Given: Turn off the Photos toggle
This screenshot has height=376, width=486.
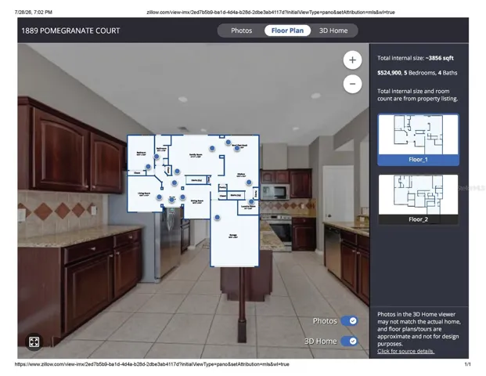Looking at the screenshot, I should pos(349,321).
